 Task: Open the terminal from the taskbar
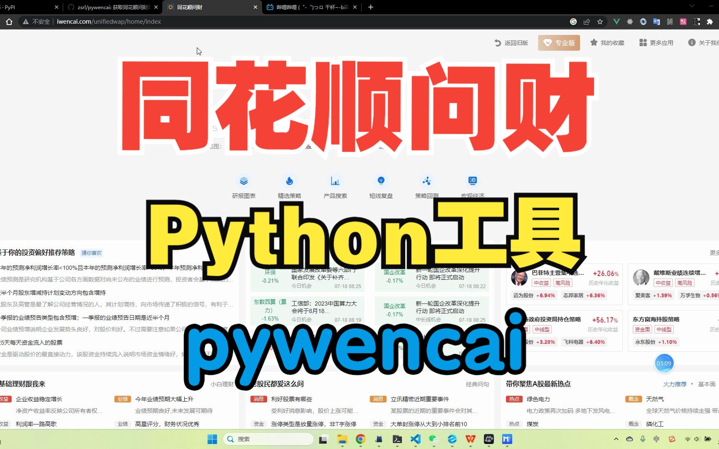[x=397, y=439]
